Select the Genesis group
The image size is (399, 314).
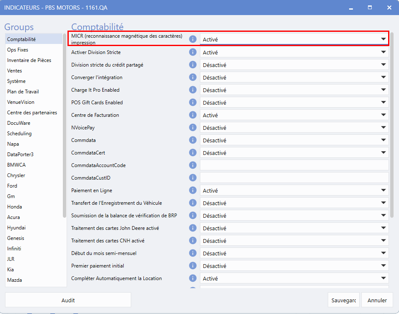[34, 238]
